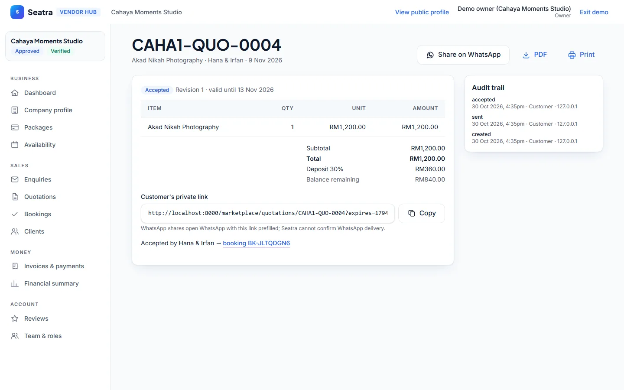Click the Seatra logo icon
The height and width of the screenshot is (390, 624).
(17, 12)
